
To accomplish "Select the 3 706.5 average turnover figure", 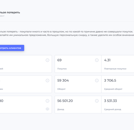I will point(110,81).
